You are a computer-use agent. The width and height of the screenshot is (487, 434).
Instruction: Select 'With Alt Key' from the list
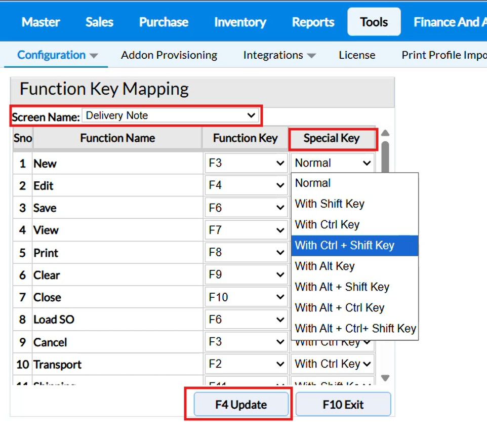(354, 266)
